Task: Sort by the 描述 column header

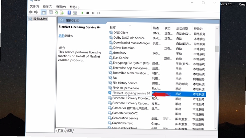Action: [x=156, y=28]
